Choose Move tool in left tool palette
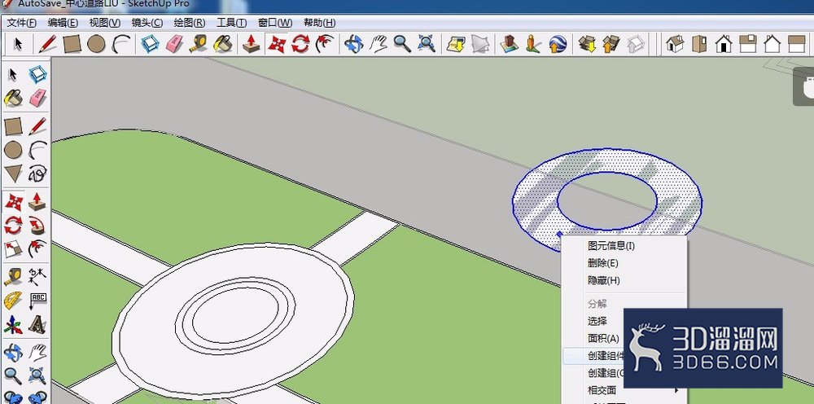This screenshot has height=404, width=814. [13, 200]
